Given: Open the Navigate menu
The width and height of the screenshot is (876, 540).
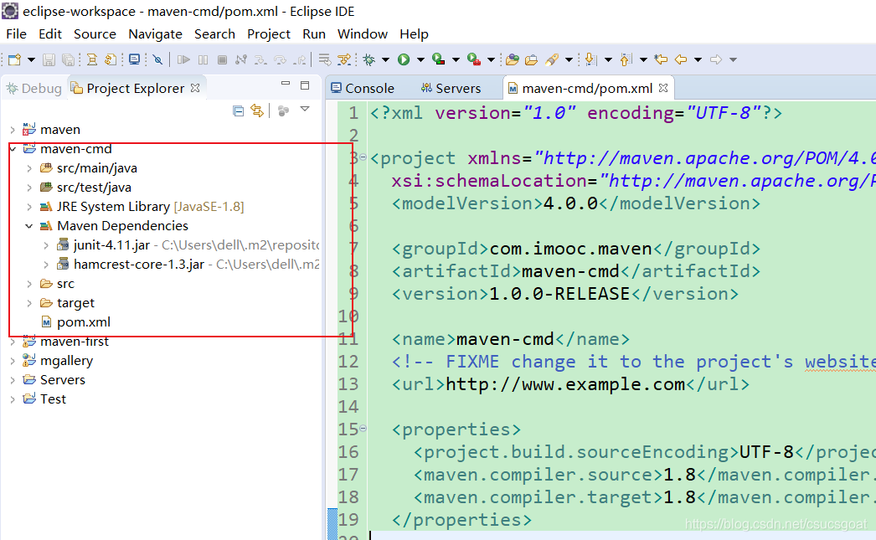Looking at the screenshot, I should coord(155,34).
